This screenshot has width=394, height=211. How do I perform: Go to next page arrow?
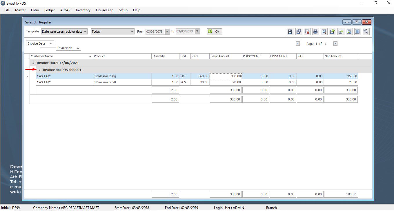(x=335, y=44)
